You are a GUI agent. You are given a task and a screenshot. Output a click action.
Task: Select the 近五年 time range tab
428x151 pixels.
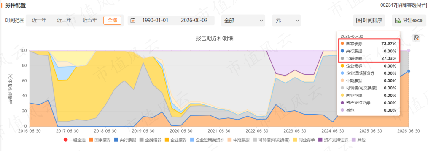tap(90, 21)
